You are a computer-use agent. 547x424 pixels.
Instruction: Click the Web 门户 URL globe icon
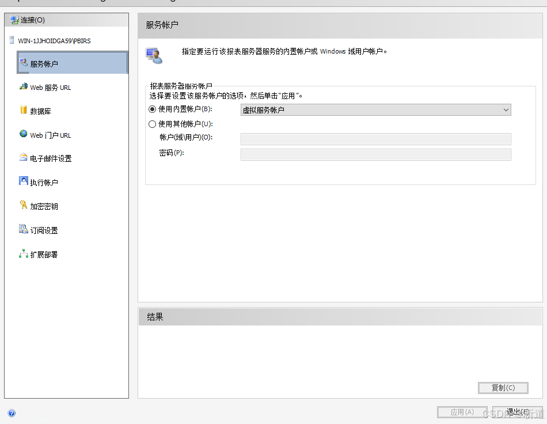[23, 134]
